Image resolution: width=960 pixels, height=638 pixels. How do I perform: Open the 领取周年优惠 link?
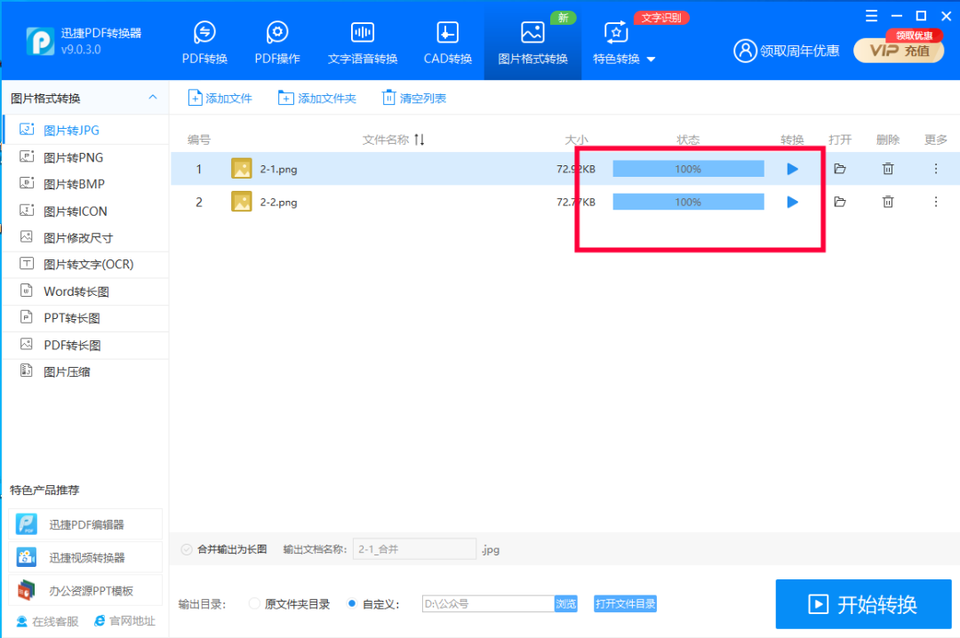[799, 51]
